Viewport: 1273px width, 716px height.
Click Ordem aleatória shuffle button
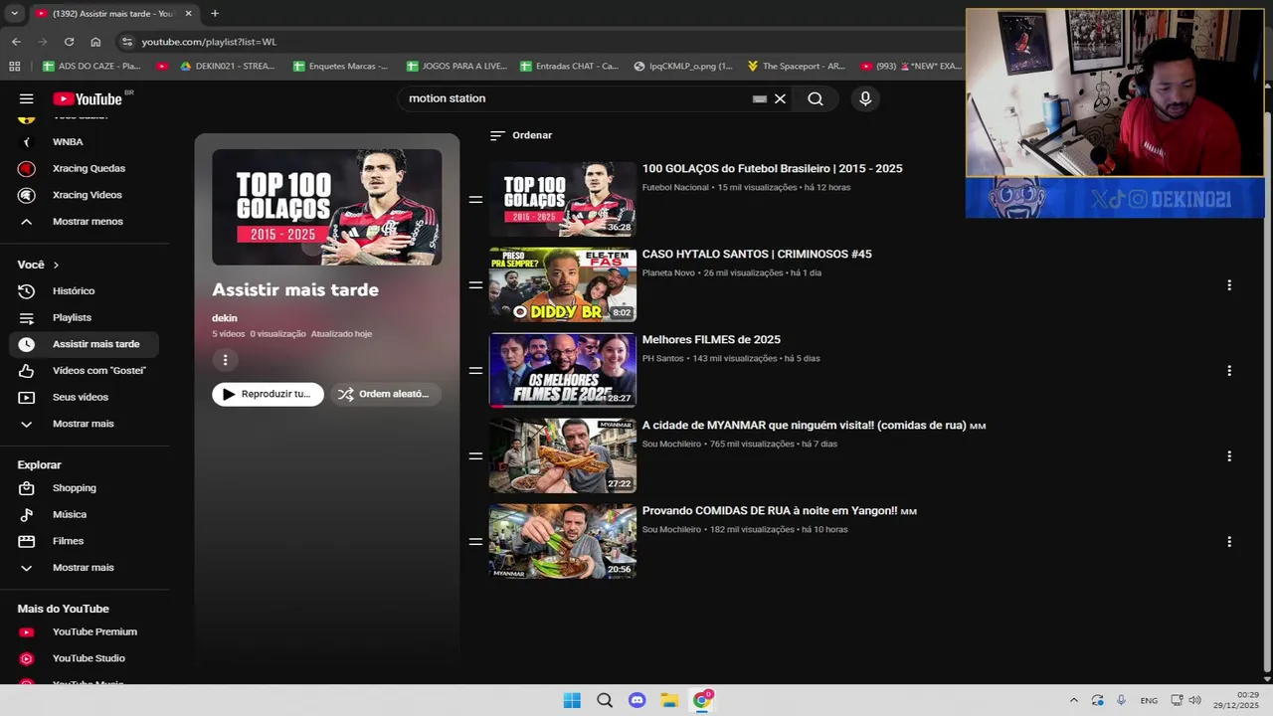coord(385,394)
